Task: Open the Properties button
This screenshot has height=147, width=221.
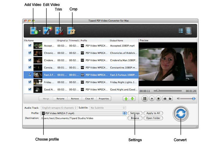Action: pos(104,98)
